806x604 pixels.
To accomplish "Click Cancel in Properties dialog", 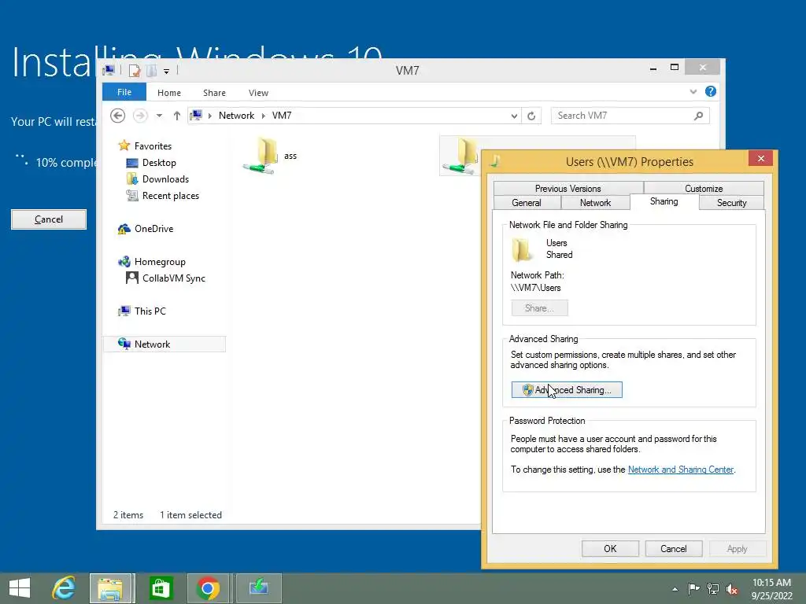I will coord(674,548).
